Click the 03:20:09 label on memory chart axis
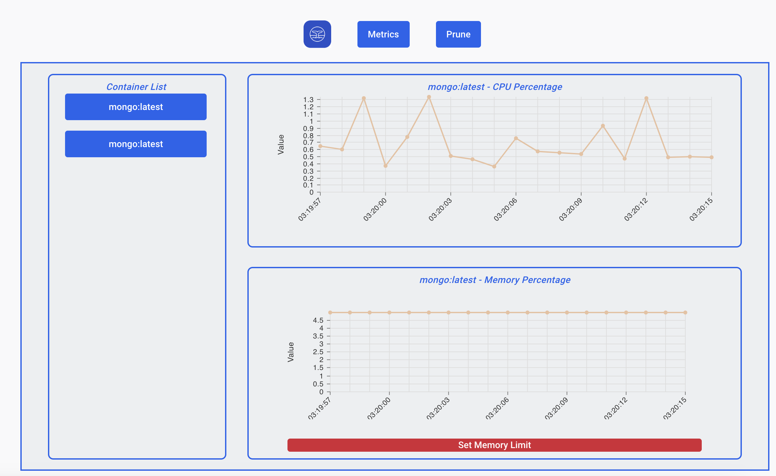The image size is (776, 476). pos(556,409)
